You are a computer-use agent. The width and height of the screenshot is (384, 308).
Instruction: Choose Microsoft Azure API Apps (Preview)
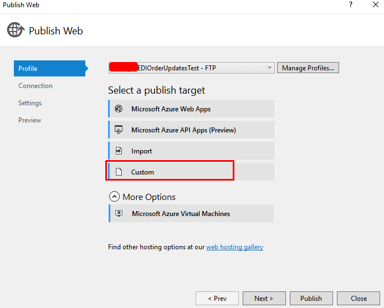[191, 130]
